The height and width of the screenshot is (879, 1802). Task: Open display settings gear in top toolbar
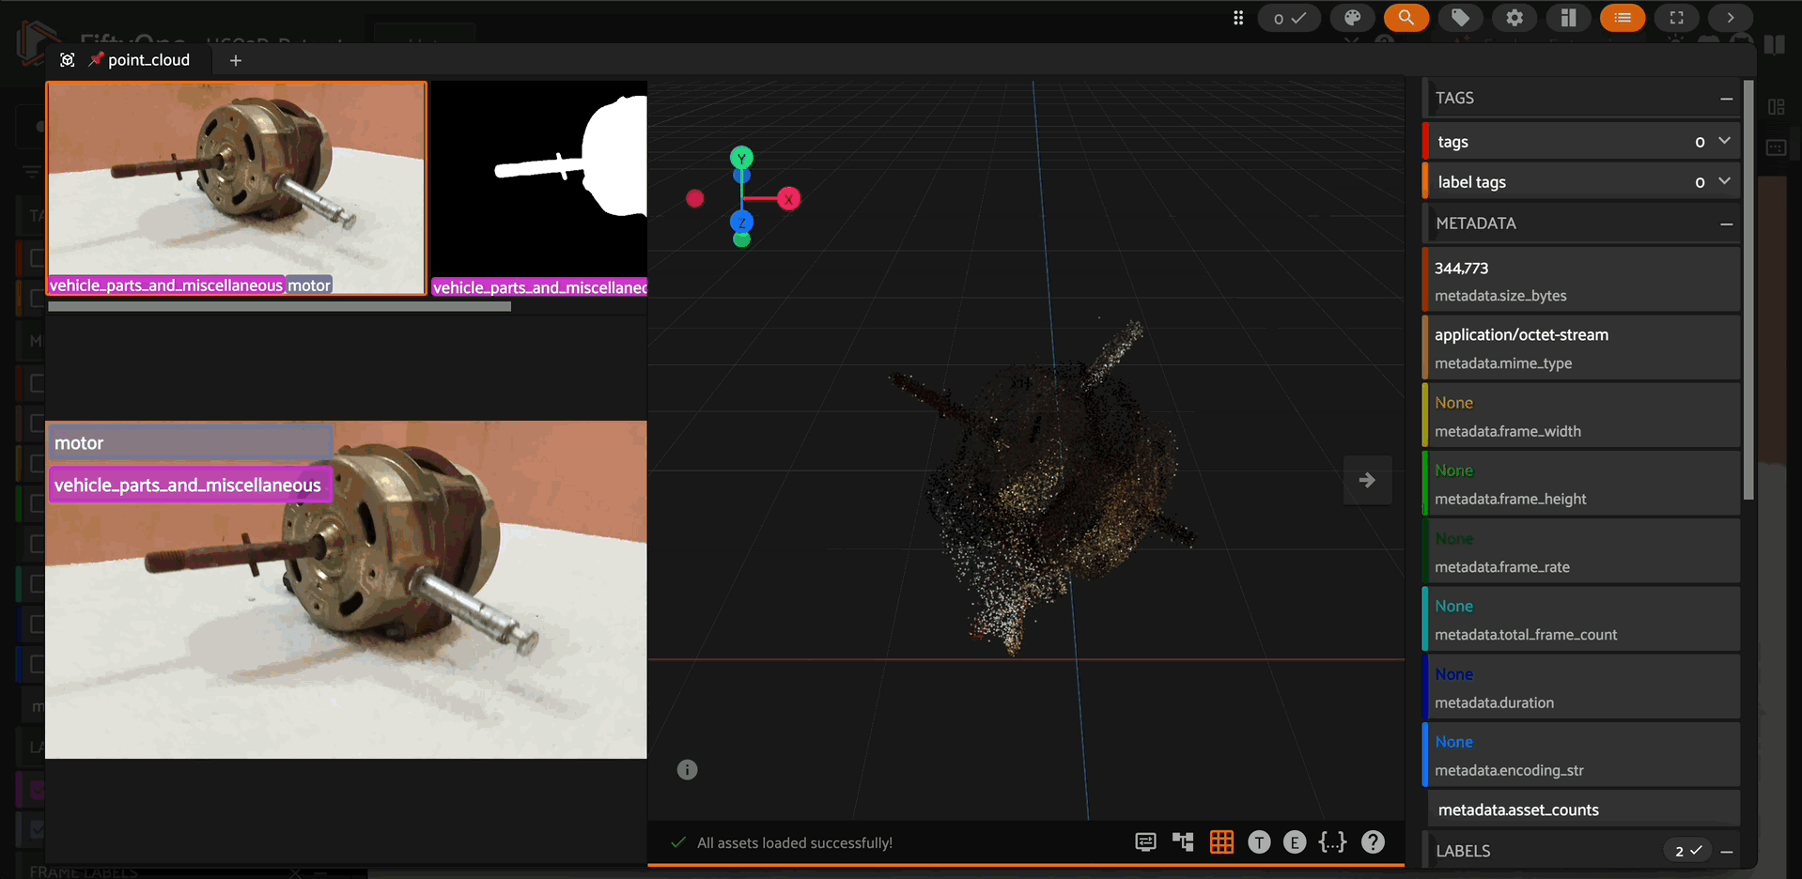coord(1515,18)
